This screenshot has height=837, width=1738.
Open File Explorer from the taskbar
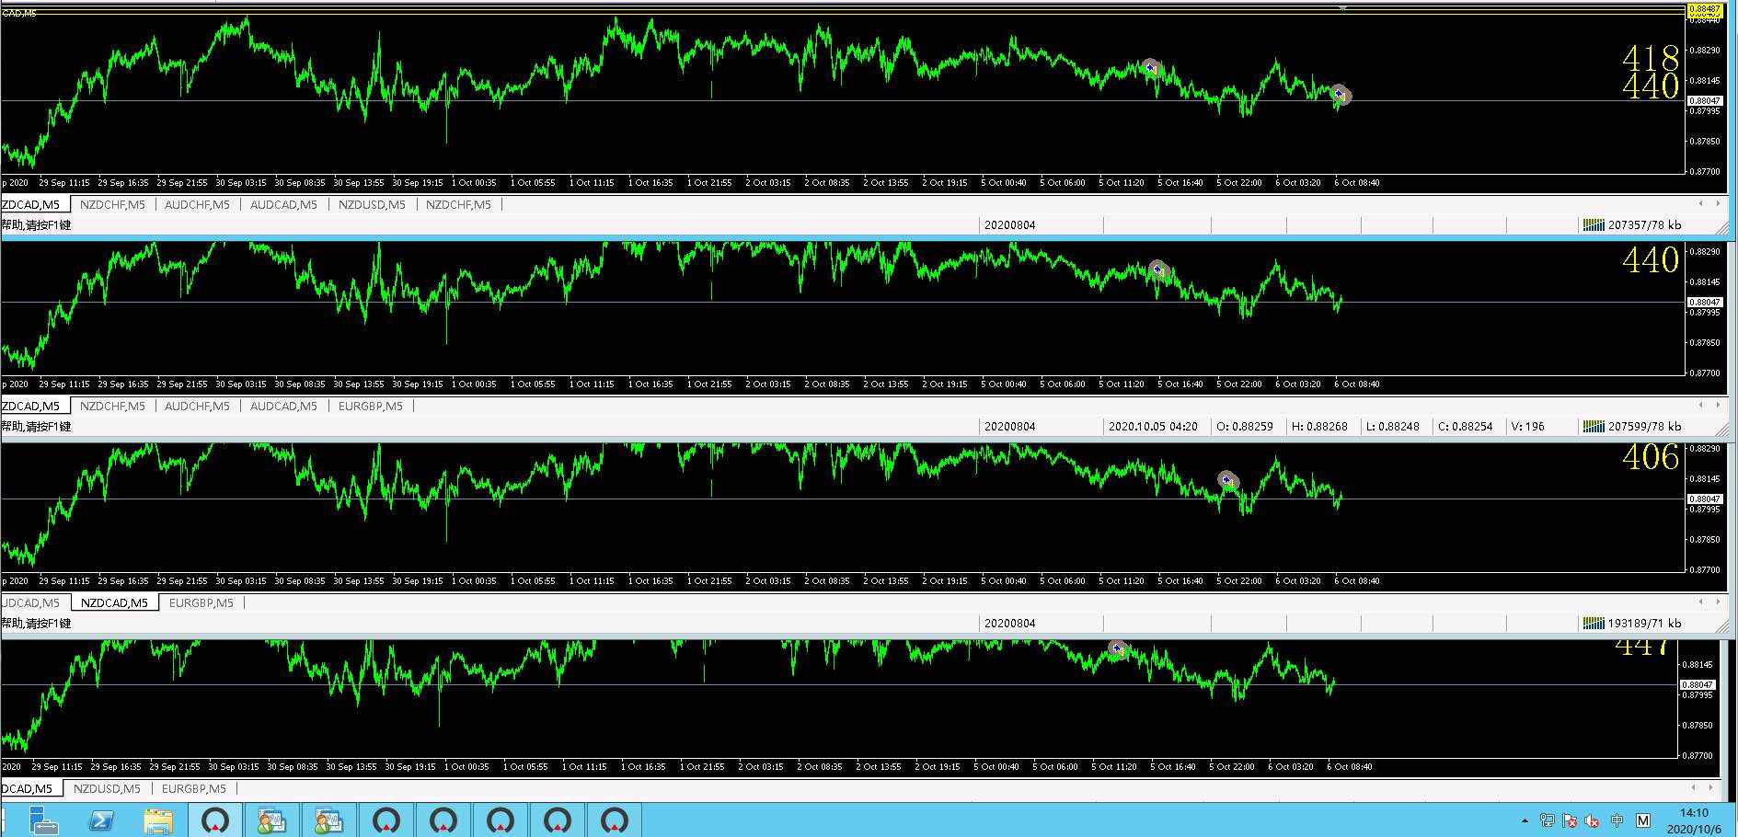[x=158, y=820]
